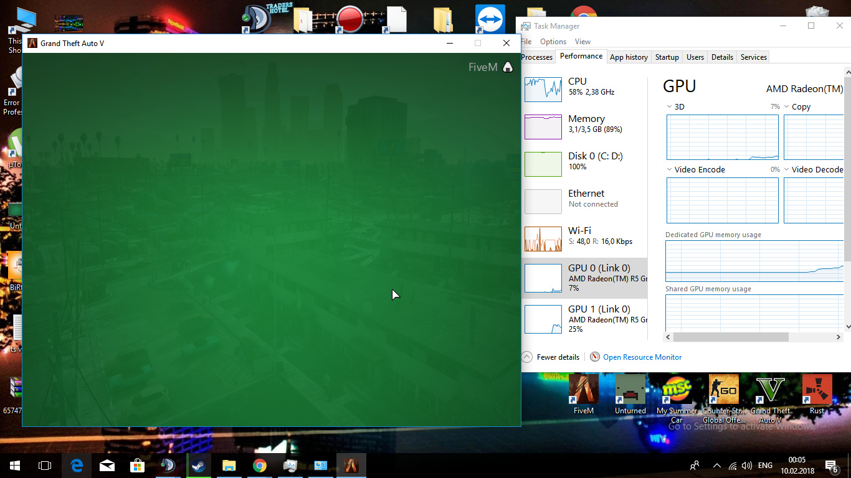Open Microsoft Edge on the taskbar
This screenshot has width=851, height=478.
(x=77, y=466)
